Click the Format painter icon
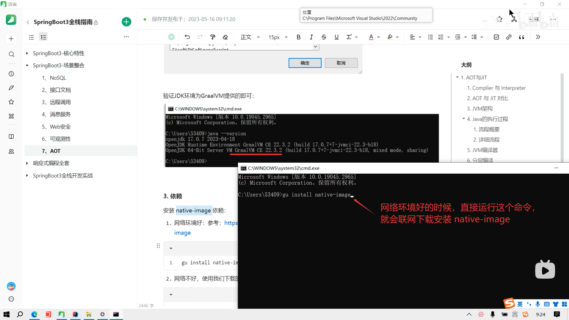The width and height of the screenshot is (569, 320). [212, 37]
